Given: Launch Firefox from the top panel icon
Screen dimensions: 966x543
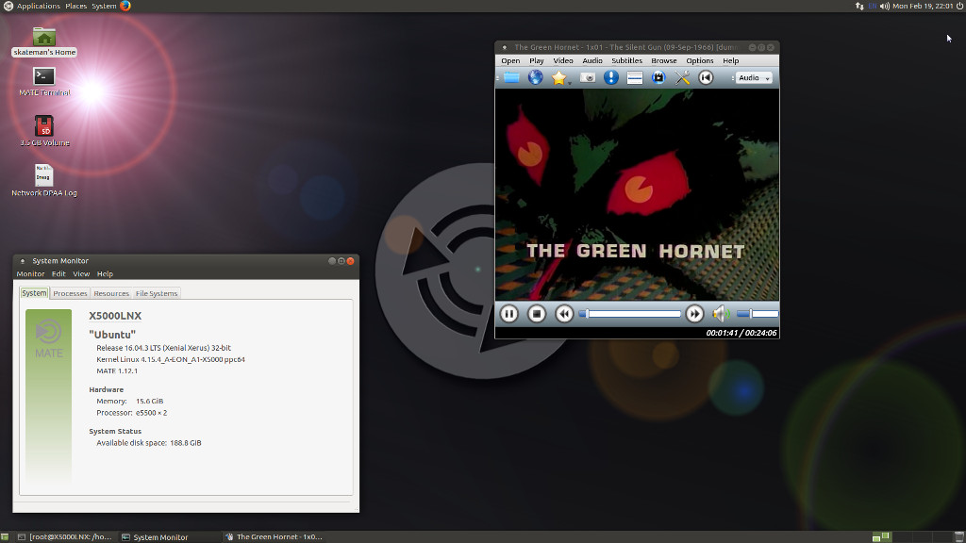Looking at the screenshot, I should tap(125, 7).
